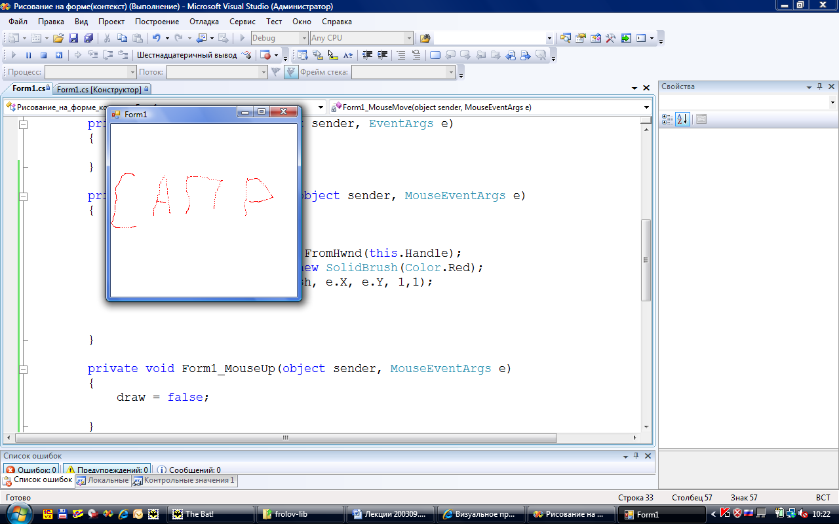
Task: Click the Increase Indent icon
Action: pyautogui.click(x=382, y=55)
